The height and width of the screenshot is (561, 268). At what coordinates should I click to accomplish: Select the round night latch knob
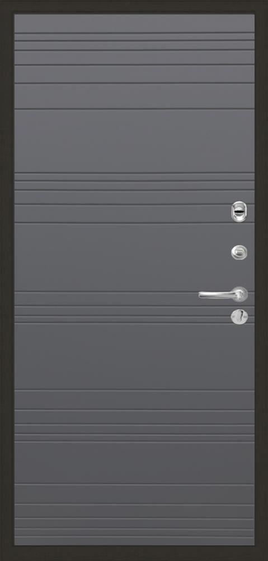239,252
